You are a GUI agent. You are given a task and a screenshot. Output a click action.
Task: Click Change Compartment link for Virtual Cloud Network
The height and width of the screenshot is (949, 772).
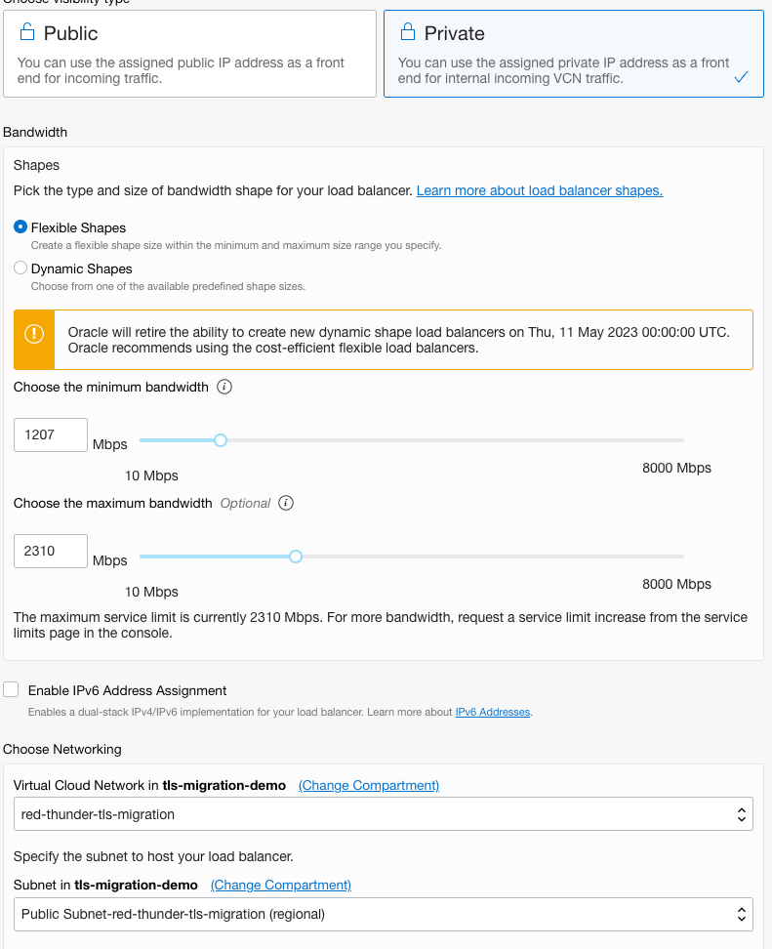(x=369, y=786)
